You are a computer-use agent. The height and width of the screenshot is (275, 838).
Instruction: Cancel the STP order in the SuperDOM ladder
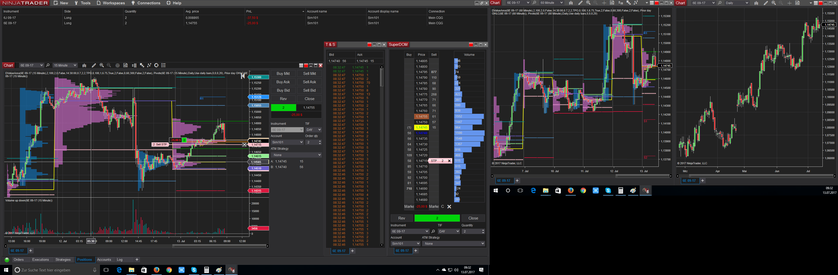pos(449,161)
